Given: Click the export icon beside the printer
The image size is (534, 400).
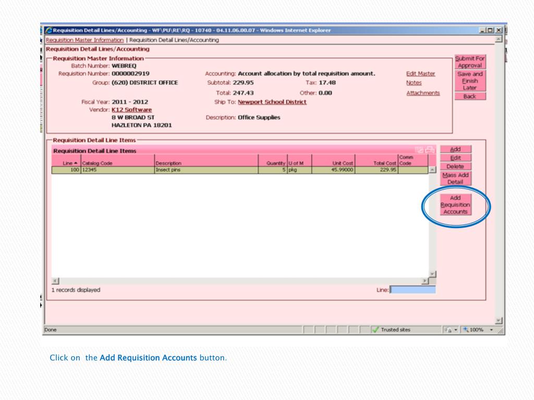Looking at the screenshot, I should click(419, 149).
